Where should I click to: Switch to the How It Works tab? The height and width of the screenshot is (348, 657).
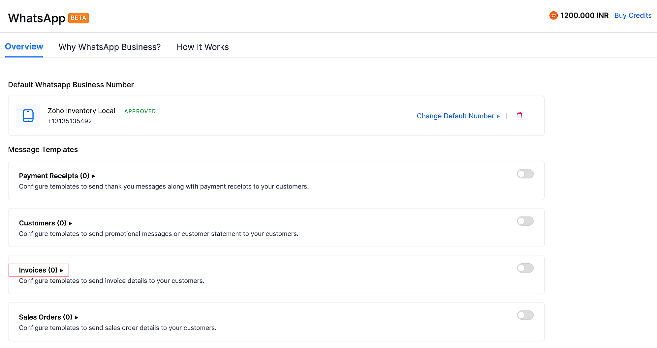[203, 47]
